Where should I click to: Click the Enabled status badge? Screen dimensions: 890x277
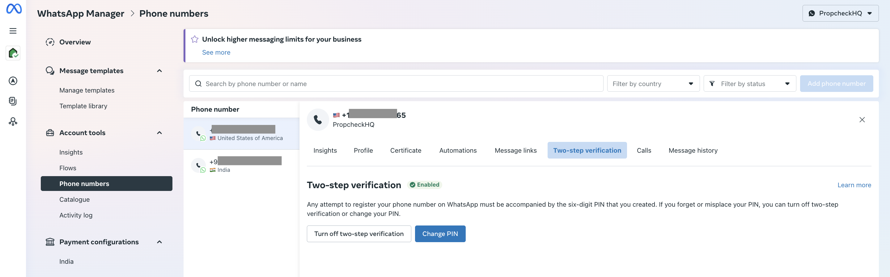pos(424,185)
